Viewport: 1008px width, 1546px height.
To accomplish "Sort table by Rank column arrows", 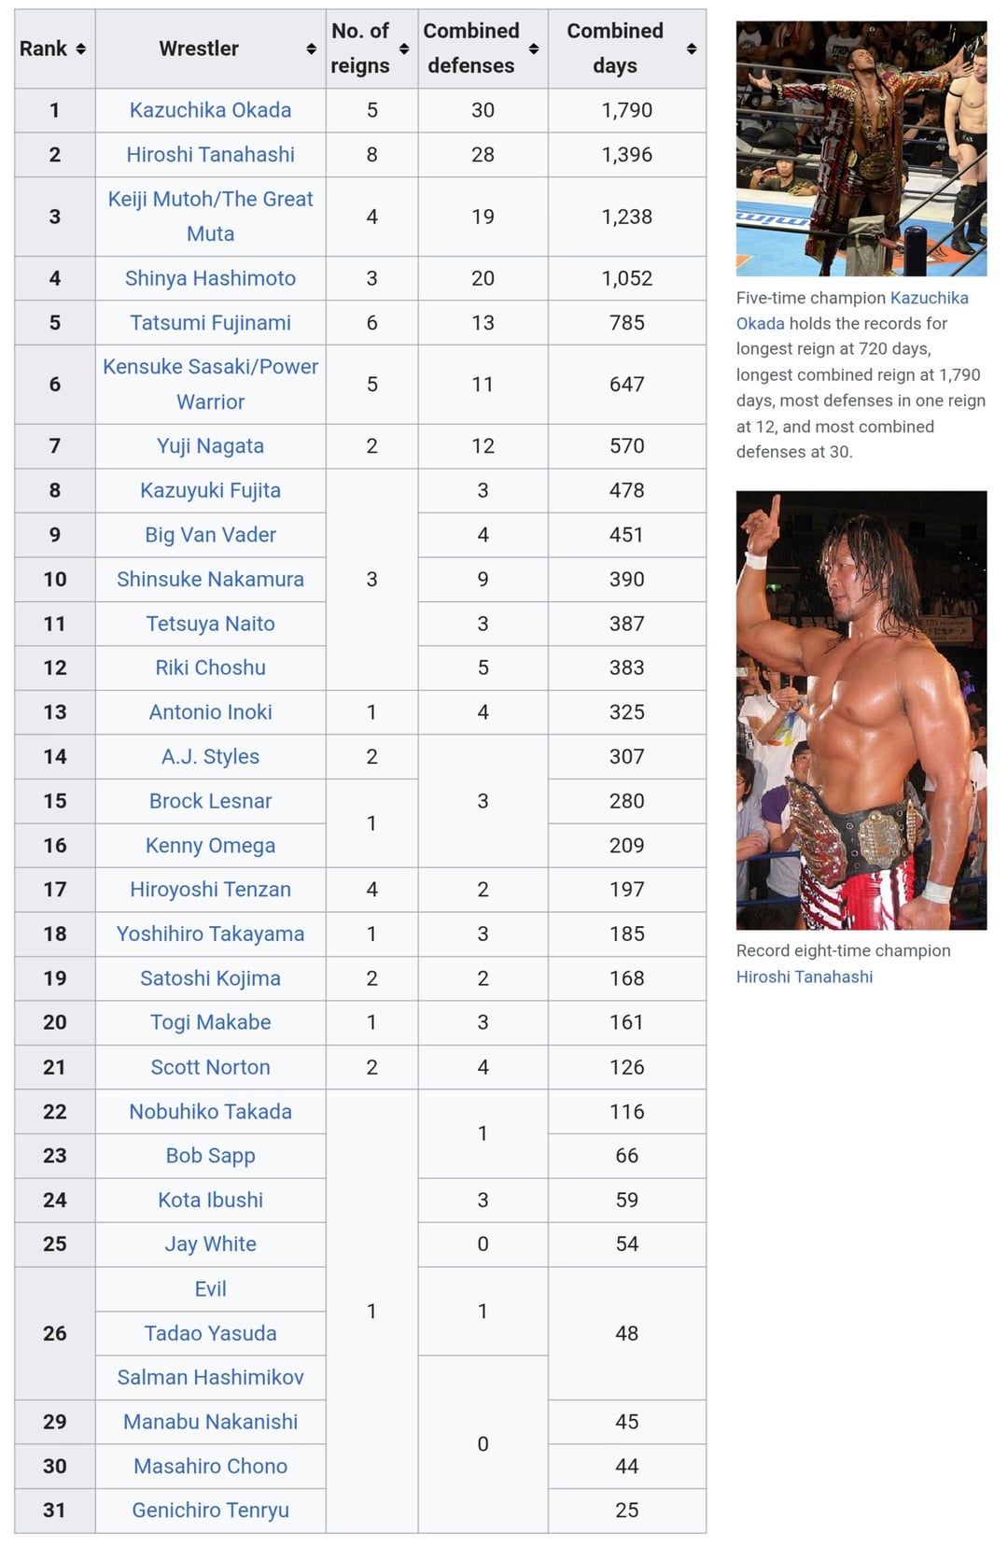I will [81, 49].
